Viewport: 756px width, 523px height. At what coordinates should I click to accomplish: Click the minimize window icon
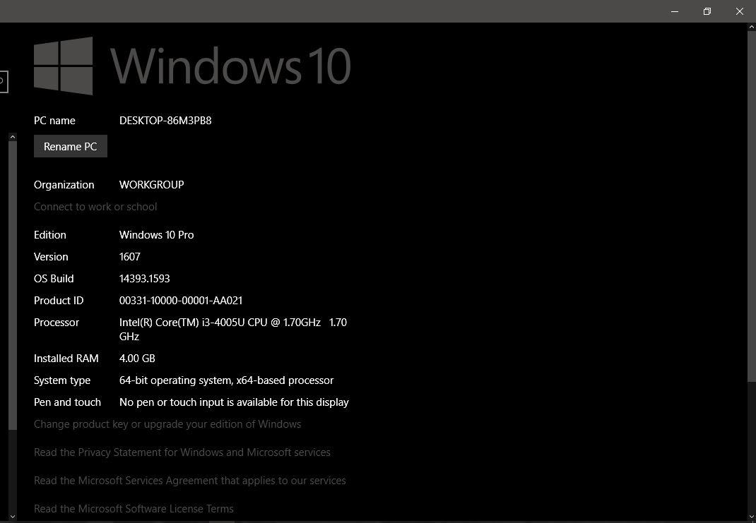coord(674,11)
